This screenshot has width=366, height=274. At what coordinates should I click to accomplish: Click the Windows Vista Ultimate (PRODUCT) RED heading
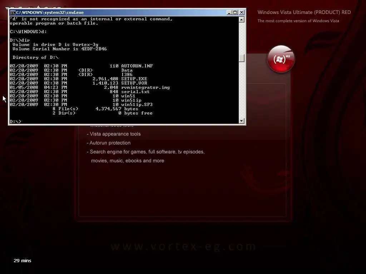[304, 12]
